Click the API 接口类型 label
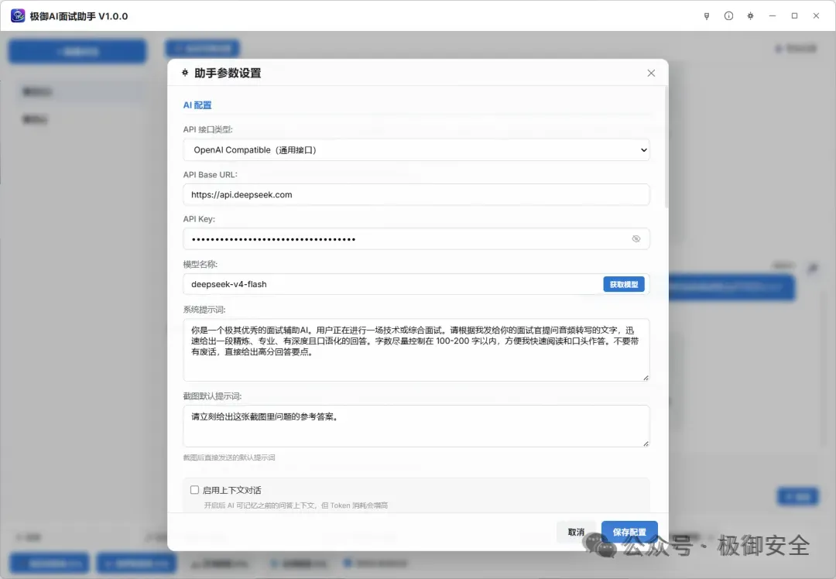 208,129
